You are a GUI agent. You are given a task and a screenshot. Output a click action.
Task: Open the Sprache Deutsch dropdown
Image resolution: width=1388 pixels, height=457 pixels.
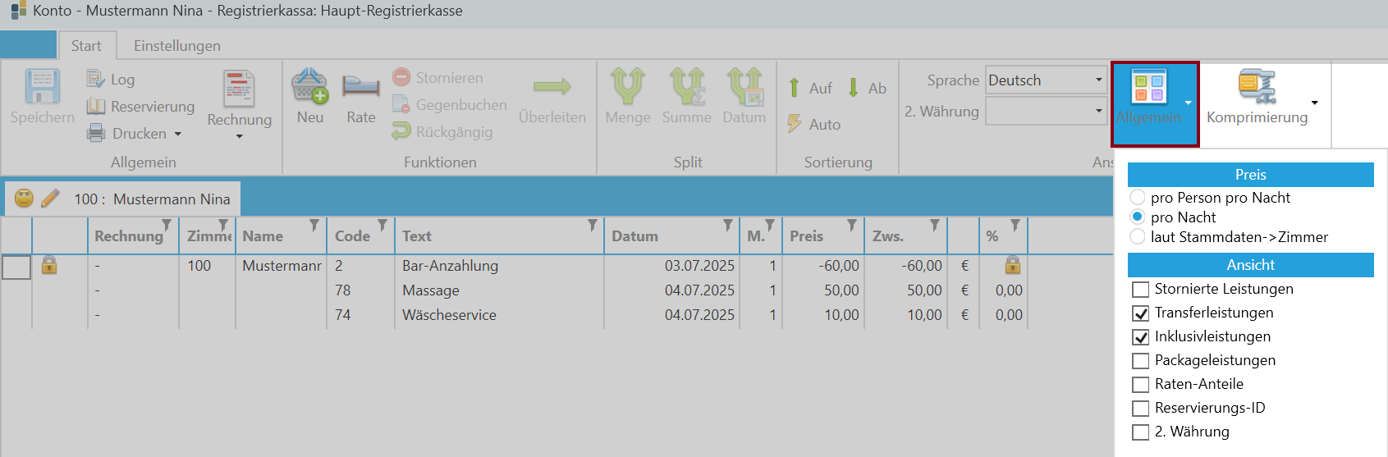(x=1046, y=80)
